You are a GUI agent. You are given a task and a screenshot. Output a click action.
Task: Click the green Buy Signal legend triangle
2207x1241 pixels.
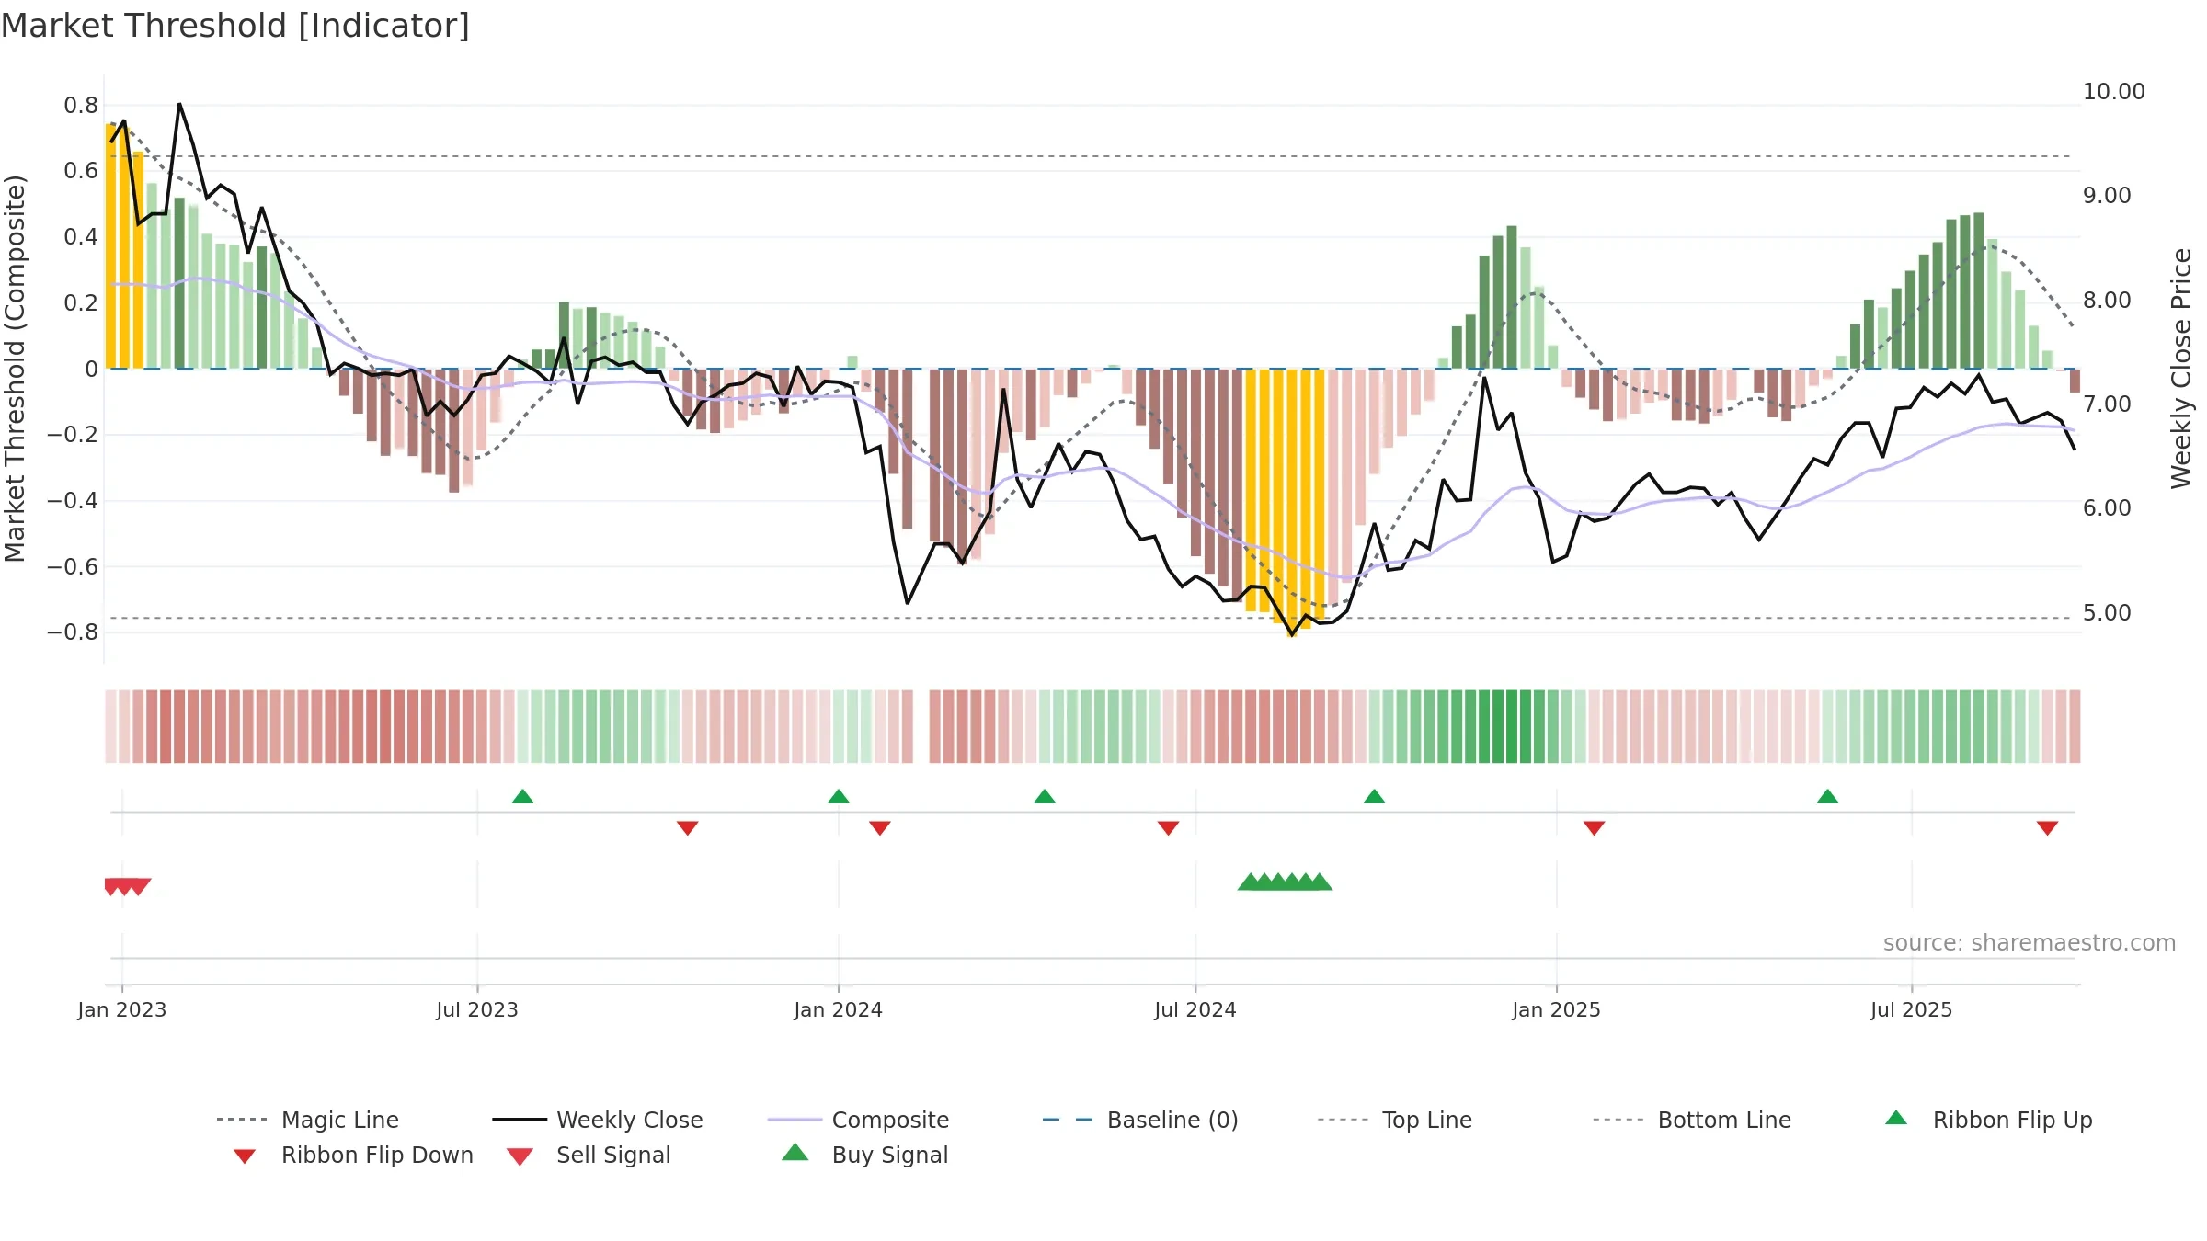(x=795, y=1152)
